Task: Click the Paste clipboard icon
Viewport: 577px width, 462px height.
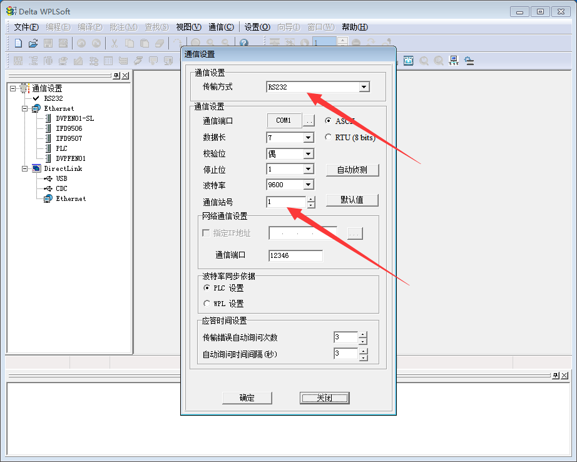Action: click(x=145, y=43)
